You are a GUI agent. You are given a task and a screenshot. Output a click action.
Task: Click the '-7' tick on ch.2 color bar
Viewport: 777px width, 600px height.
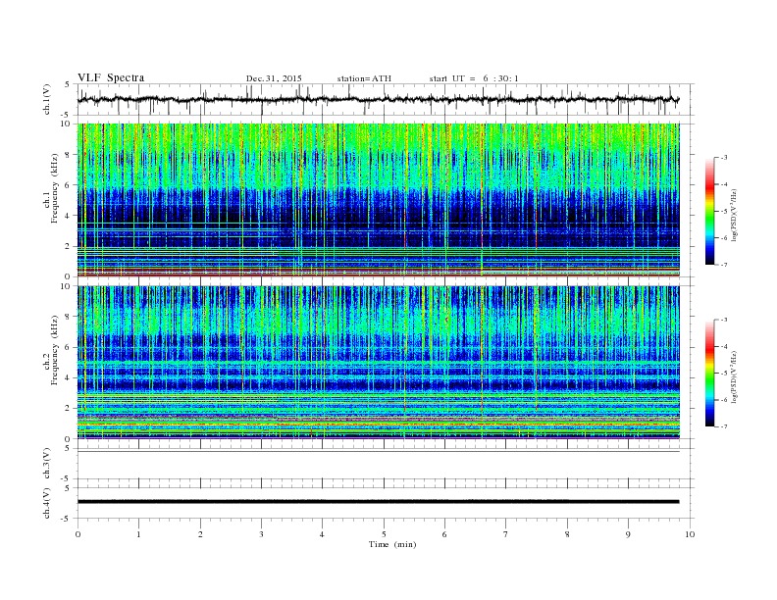coord(724,426)
